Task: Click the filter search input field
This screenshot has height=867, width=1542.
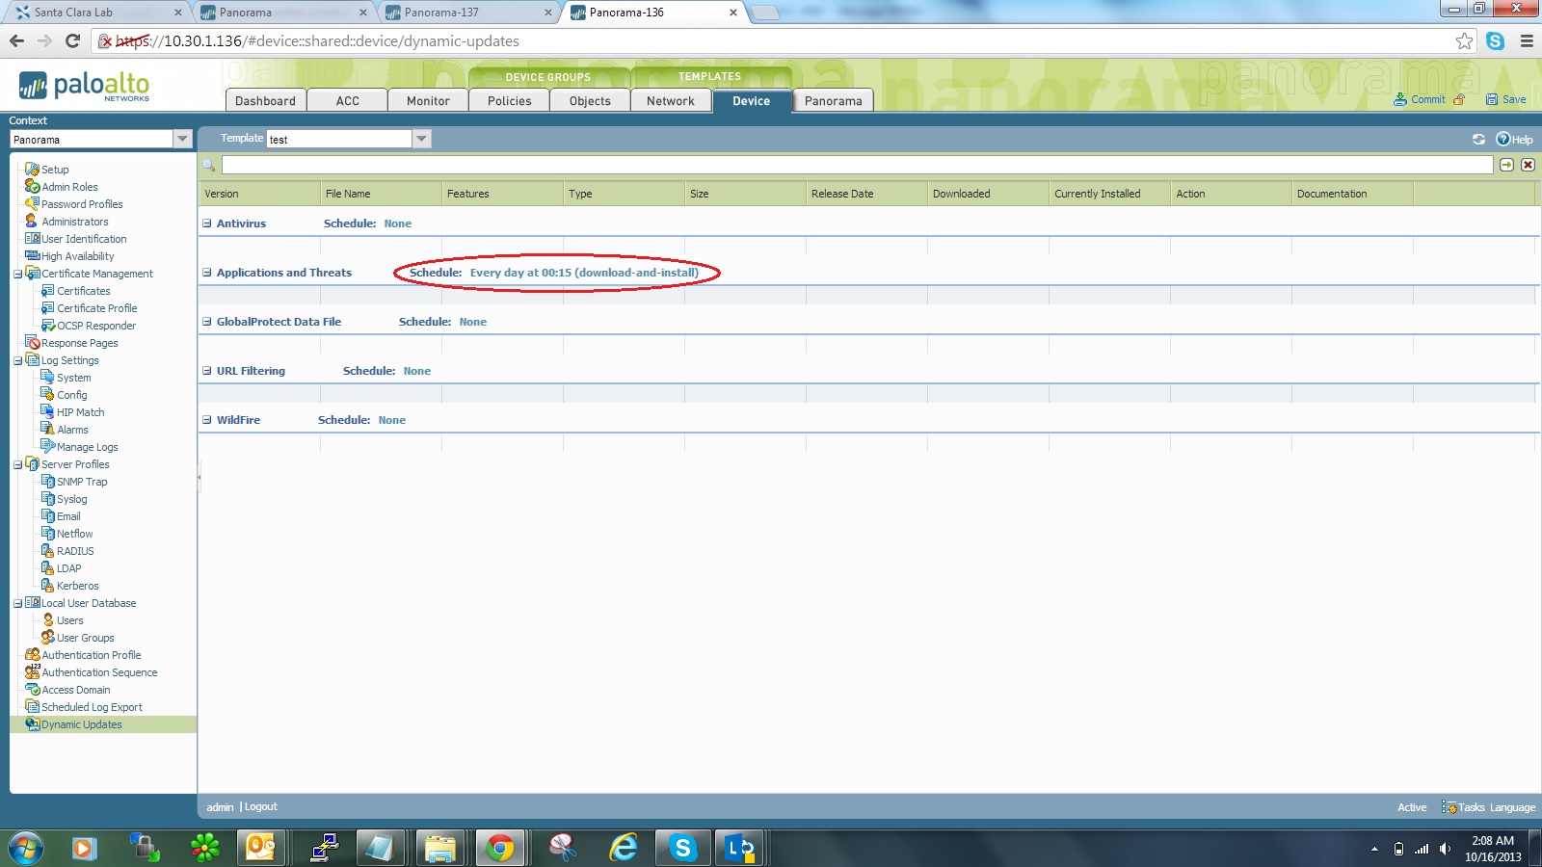Action: coord(857,165)
